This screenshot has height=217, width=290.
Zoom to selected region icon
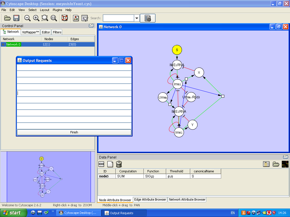(45, 18)
